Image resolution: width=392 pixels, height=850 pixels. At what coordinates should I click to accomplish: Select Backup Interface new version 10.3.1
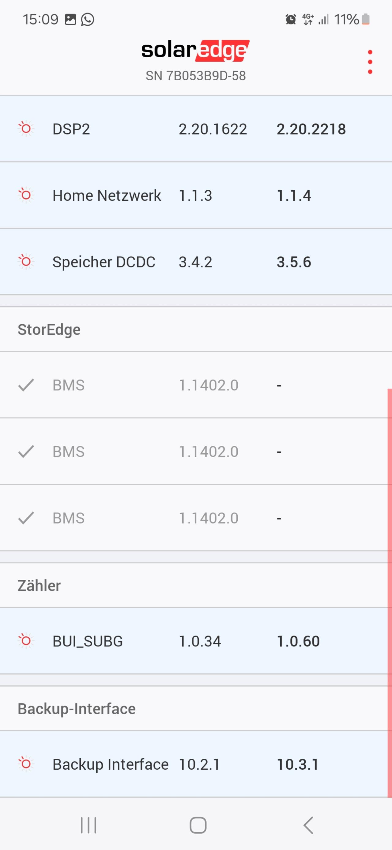click(x=297, y=764)
